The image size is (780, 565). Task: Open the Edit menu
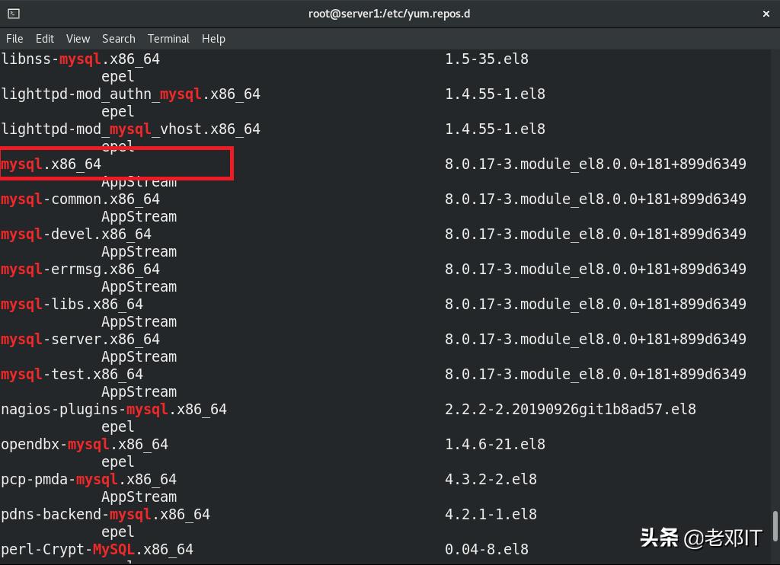tap(44, 39)
